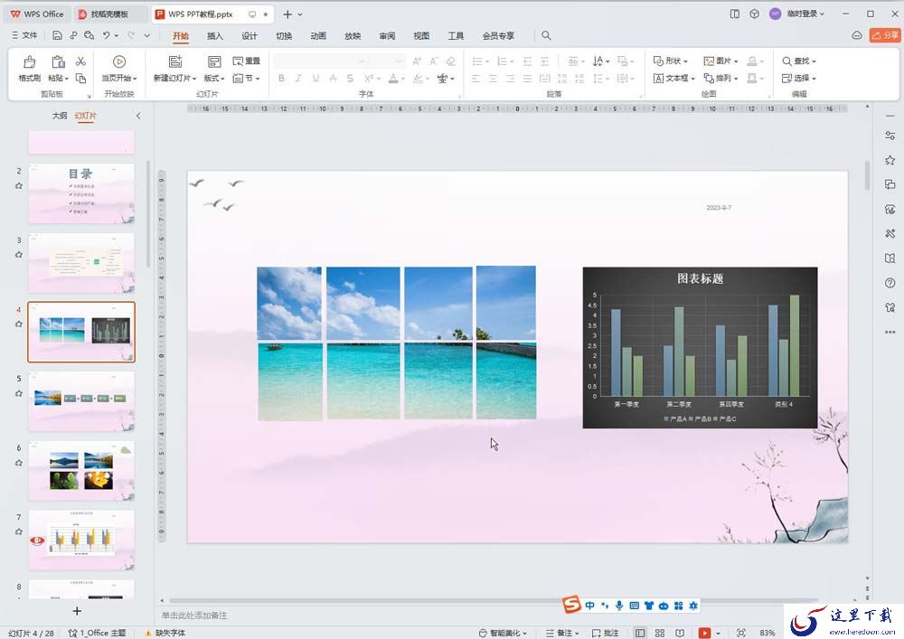
Task: Switch to the 动画 ribbon tab
Action: click(x=318, y=36)
